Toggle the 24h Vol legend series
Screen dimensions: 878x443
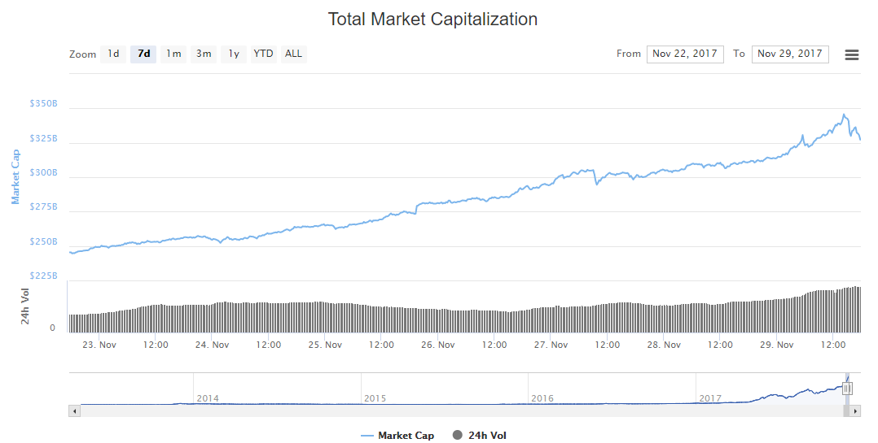[x=479, y=436]
